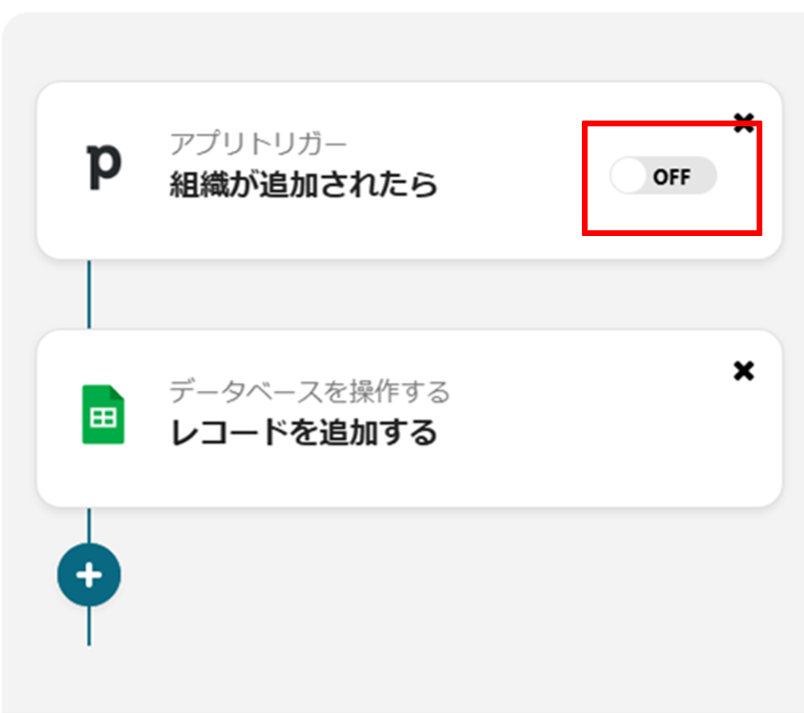This screenshot has width=804, height=713.
Task: Toggle the highlighted OFF control in red box
Action: point(664,176)
